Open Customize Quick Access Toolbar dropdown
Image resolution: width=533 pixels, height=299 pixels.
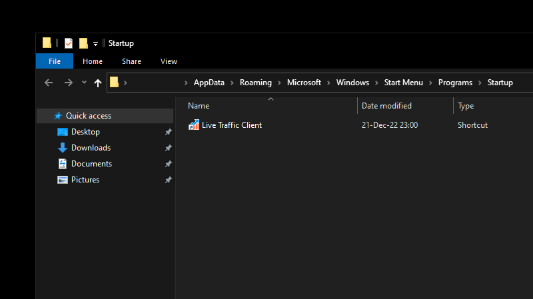pyautogui.click(x=95, y=44)
